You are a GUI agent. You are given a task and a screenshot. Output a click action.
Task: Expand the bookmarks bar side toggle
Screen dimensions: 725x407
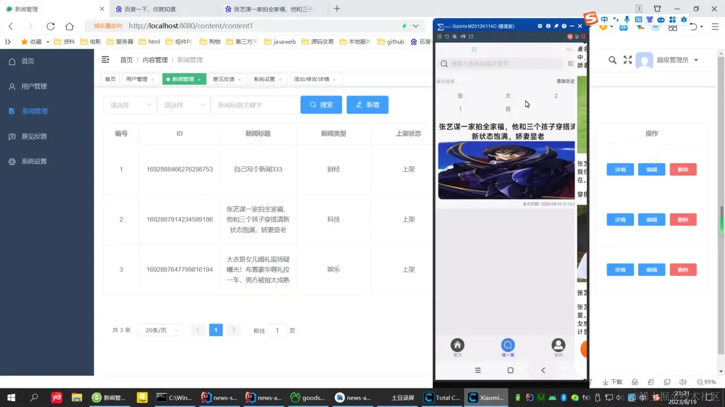[8, 42]
